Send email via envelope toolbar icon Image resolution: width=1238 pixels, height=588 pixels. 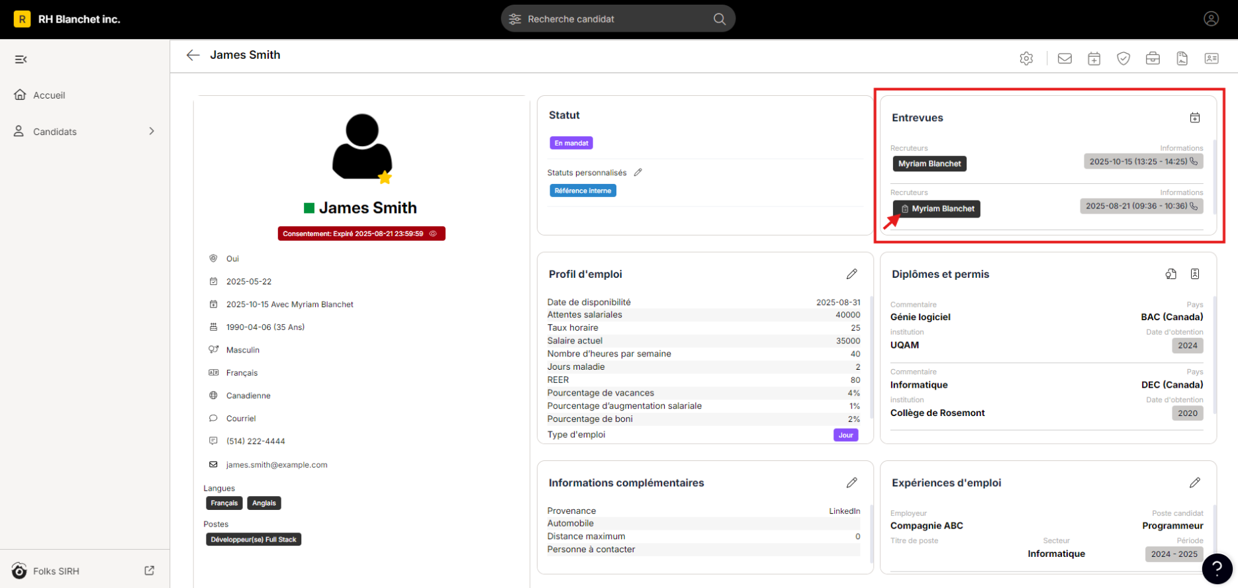tap(1065, 59)
